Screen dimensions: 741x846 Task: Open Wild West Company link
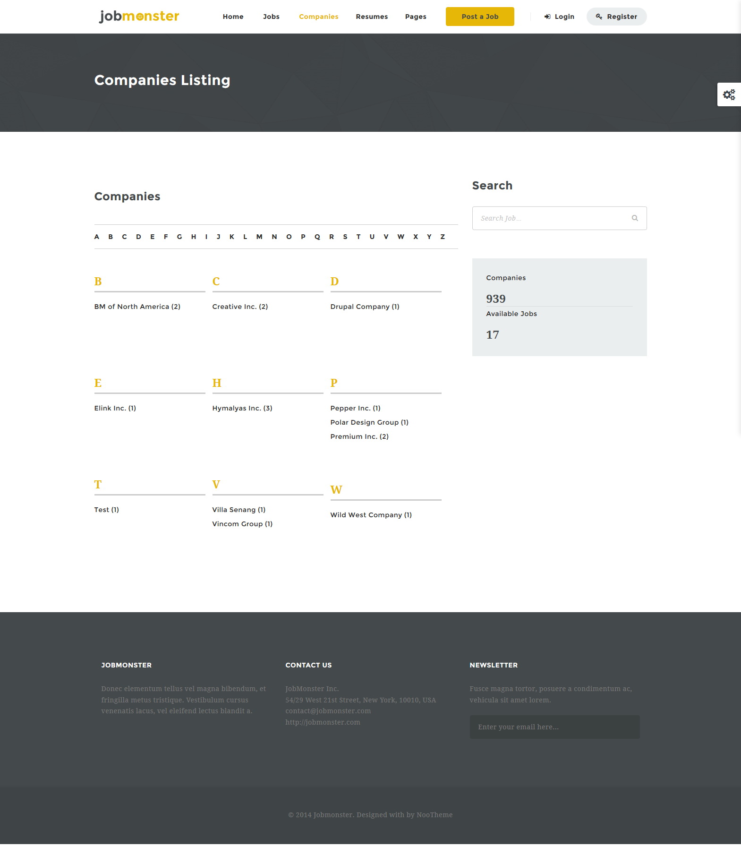(x=371, y=515)
